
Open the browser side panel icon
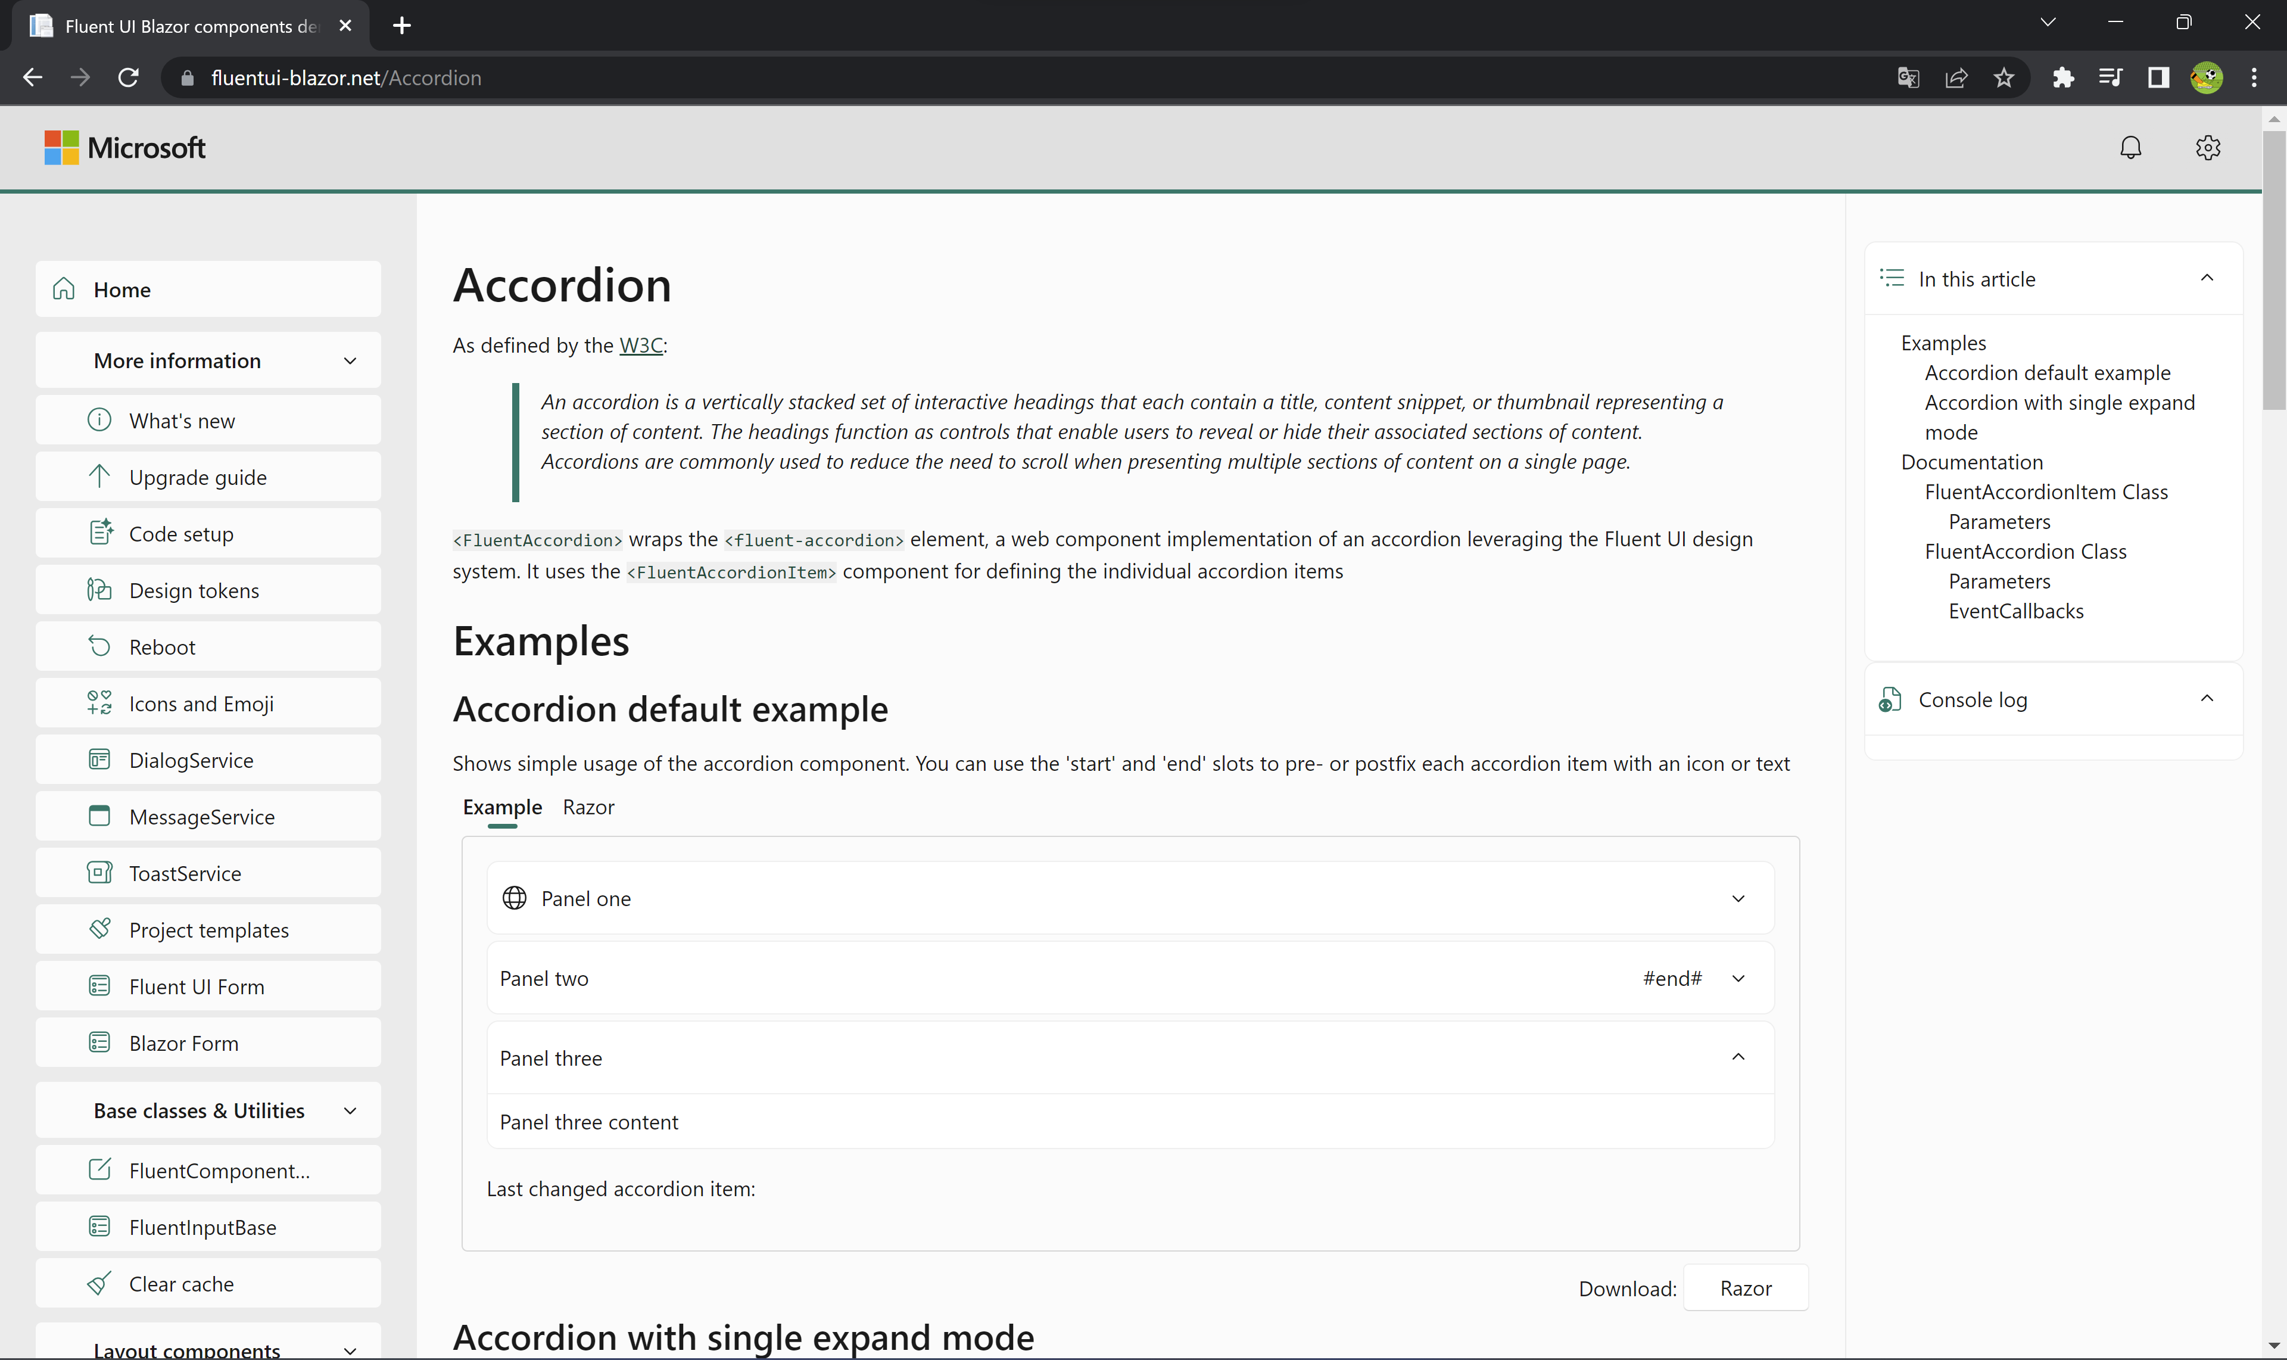[2159, 78]
